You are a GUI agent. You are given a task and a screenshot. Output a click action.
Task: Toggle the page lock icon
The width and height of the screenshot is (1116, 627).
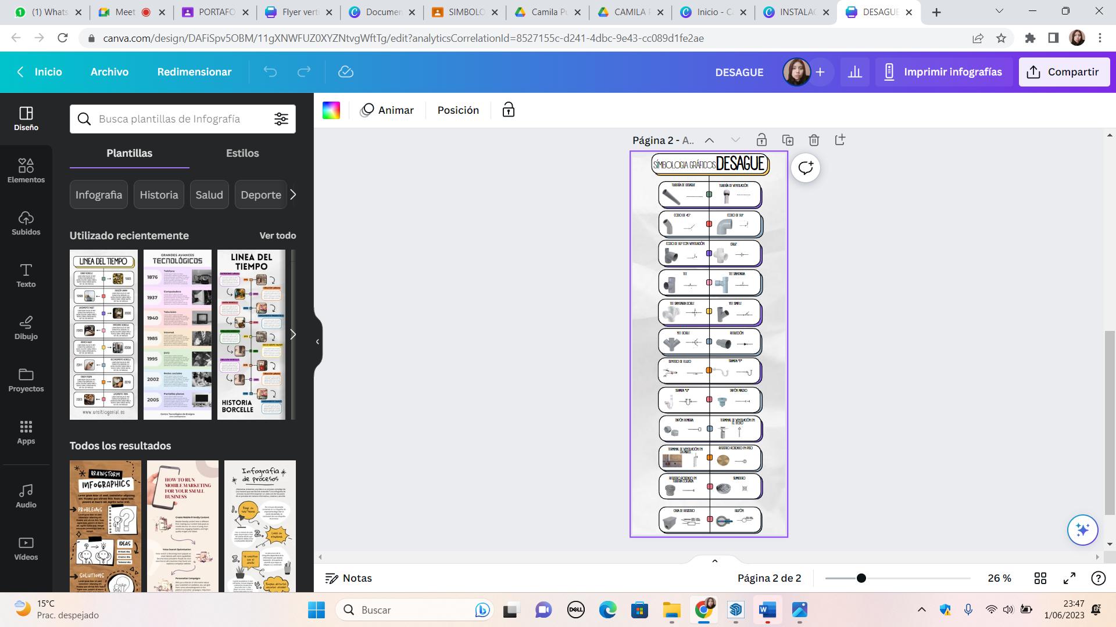[761, 140]
